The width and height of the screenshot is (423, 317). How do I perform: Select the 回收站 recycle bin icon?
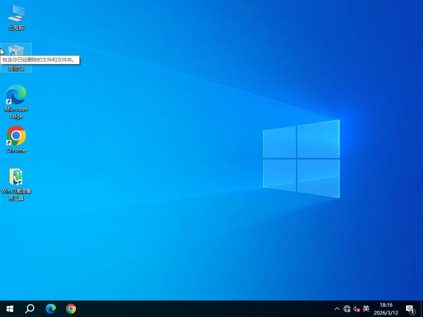(16, 58)
